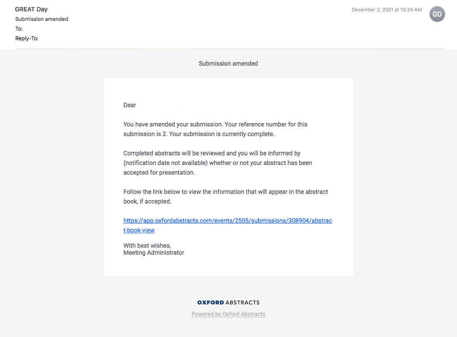The image size is (457, 337).
Task: Click the centered 'Submission amended' heading
Action: pyautogui.click(x=228, y=63)
